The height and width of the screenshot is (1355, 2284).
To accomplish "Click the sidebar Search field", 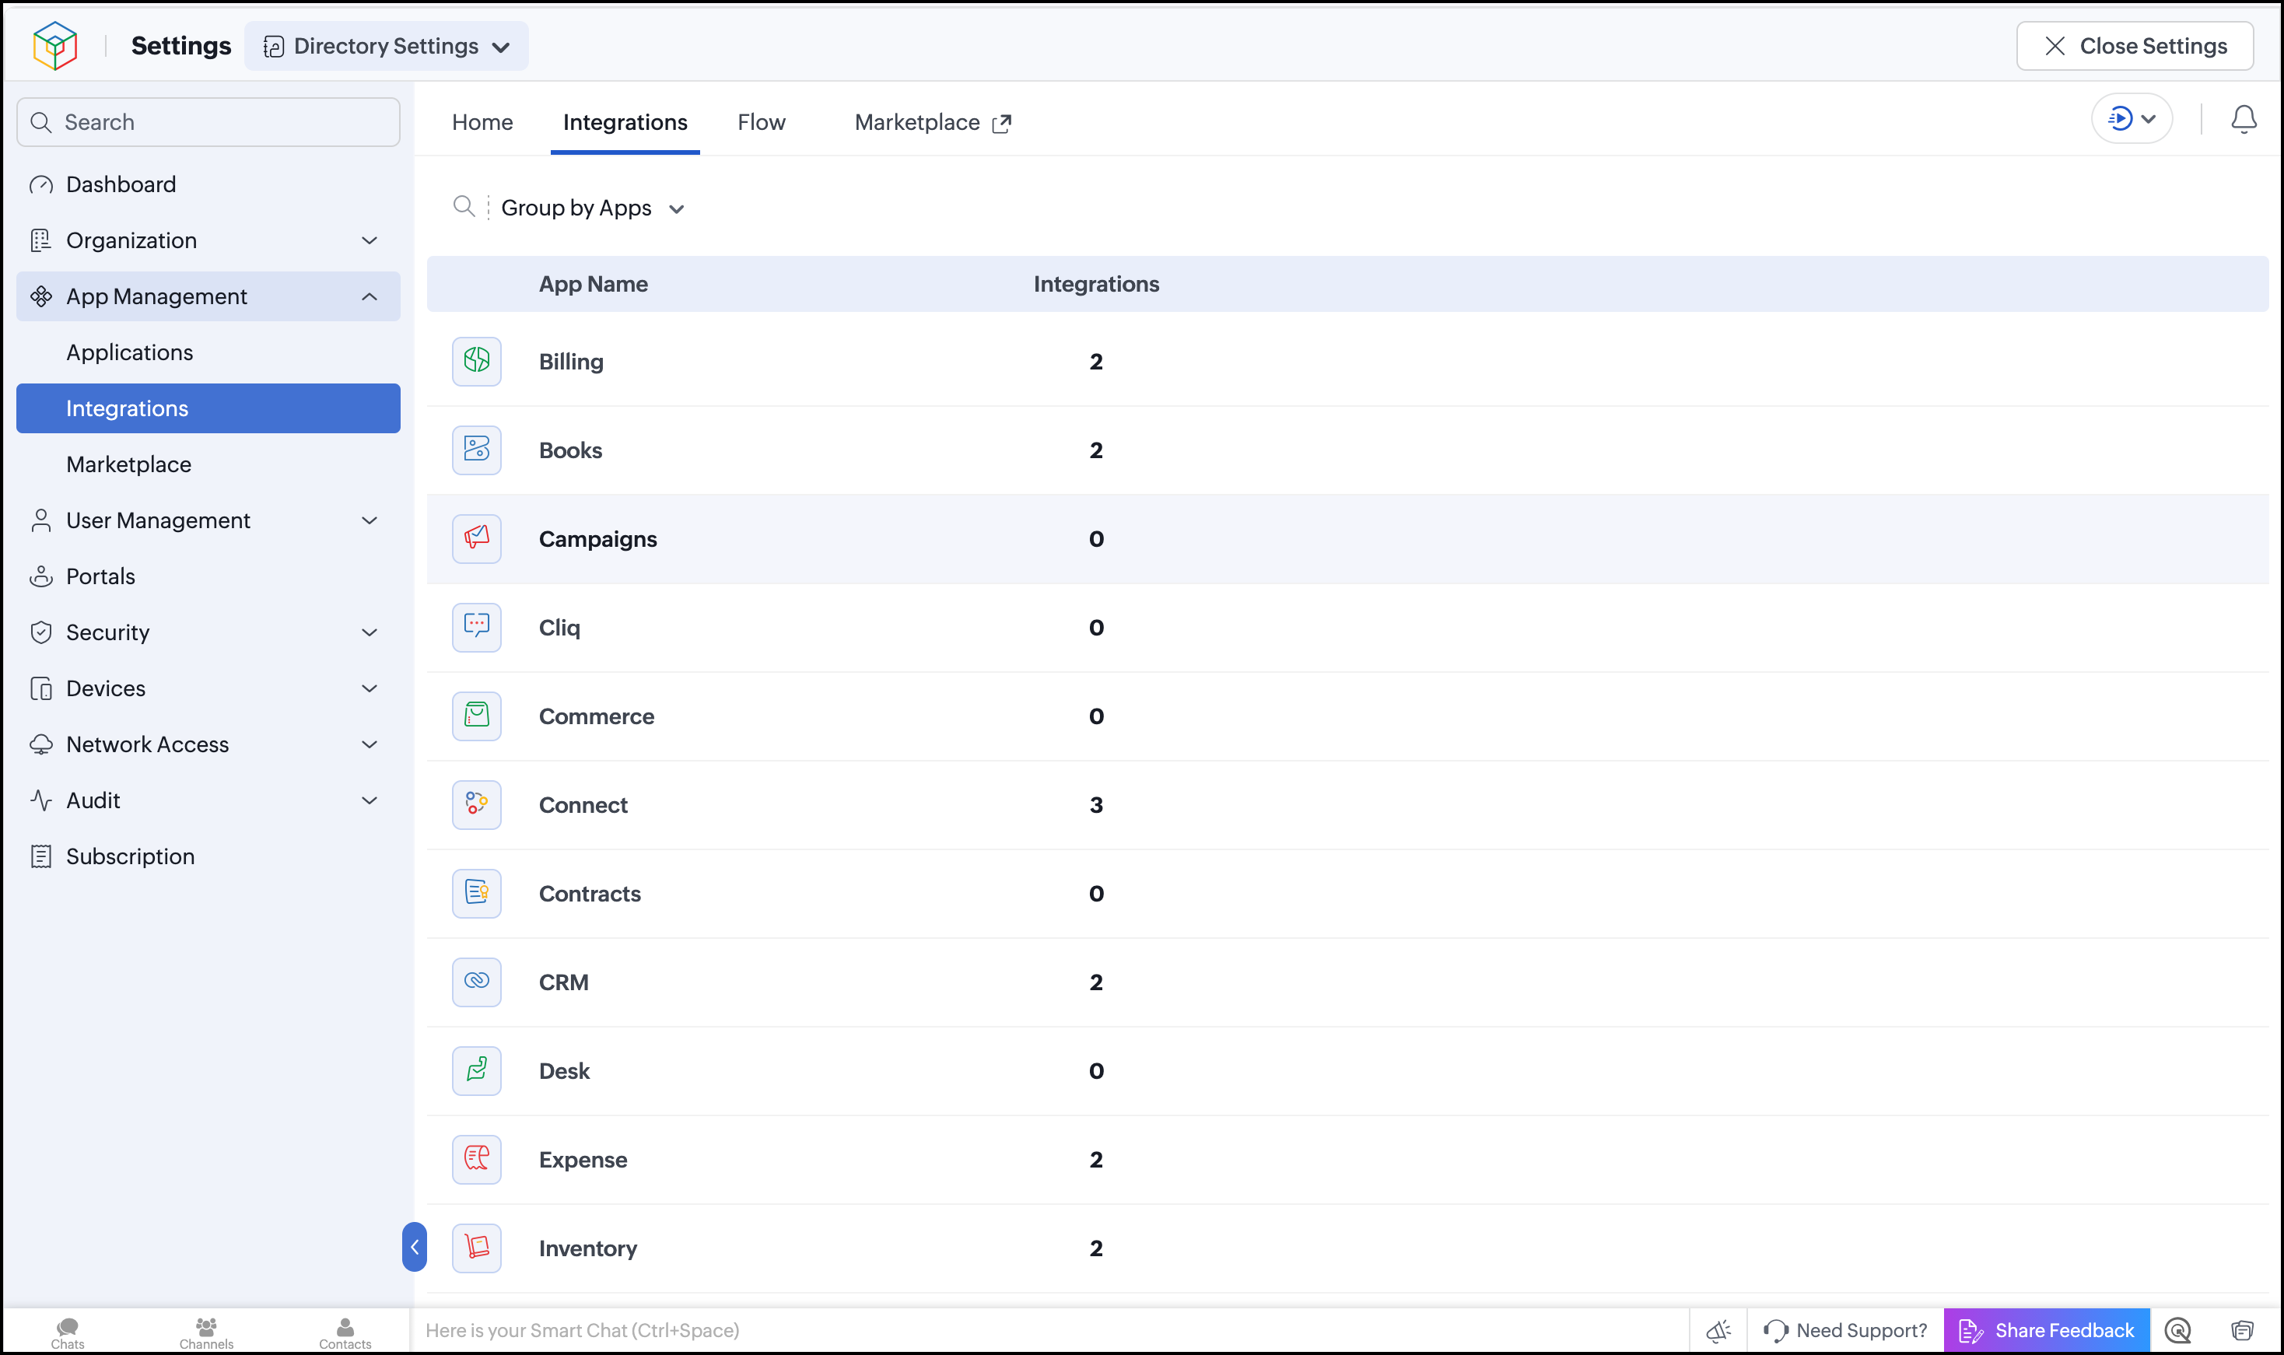I will 208,121.
